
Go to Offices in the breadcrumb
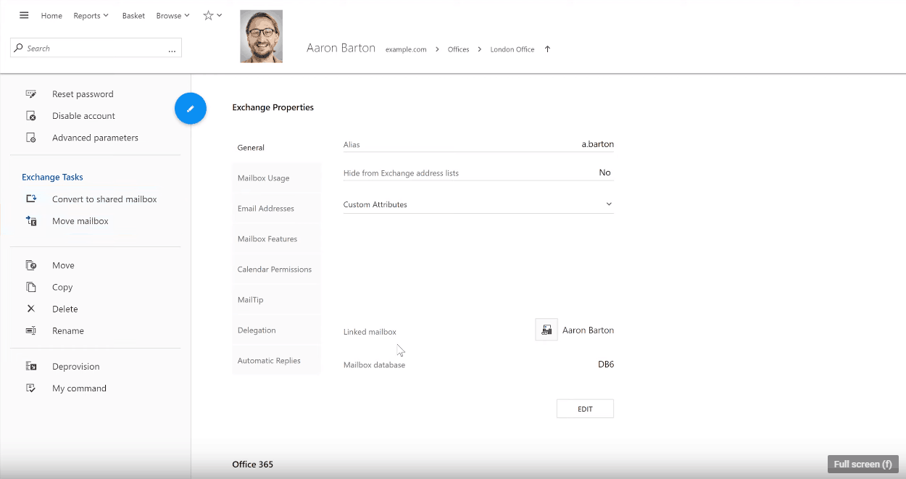tap(458, 49)
